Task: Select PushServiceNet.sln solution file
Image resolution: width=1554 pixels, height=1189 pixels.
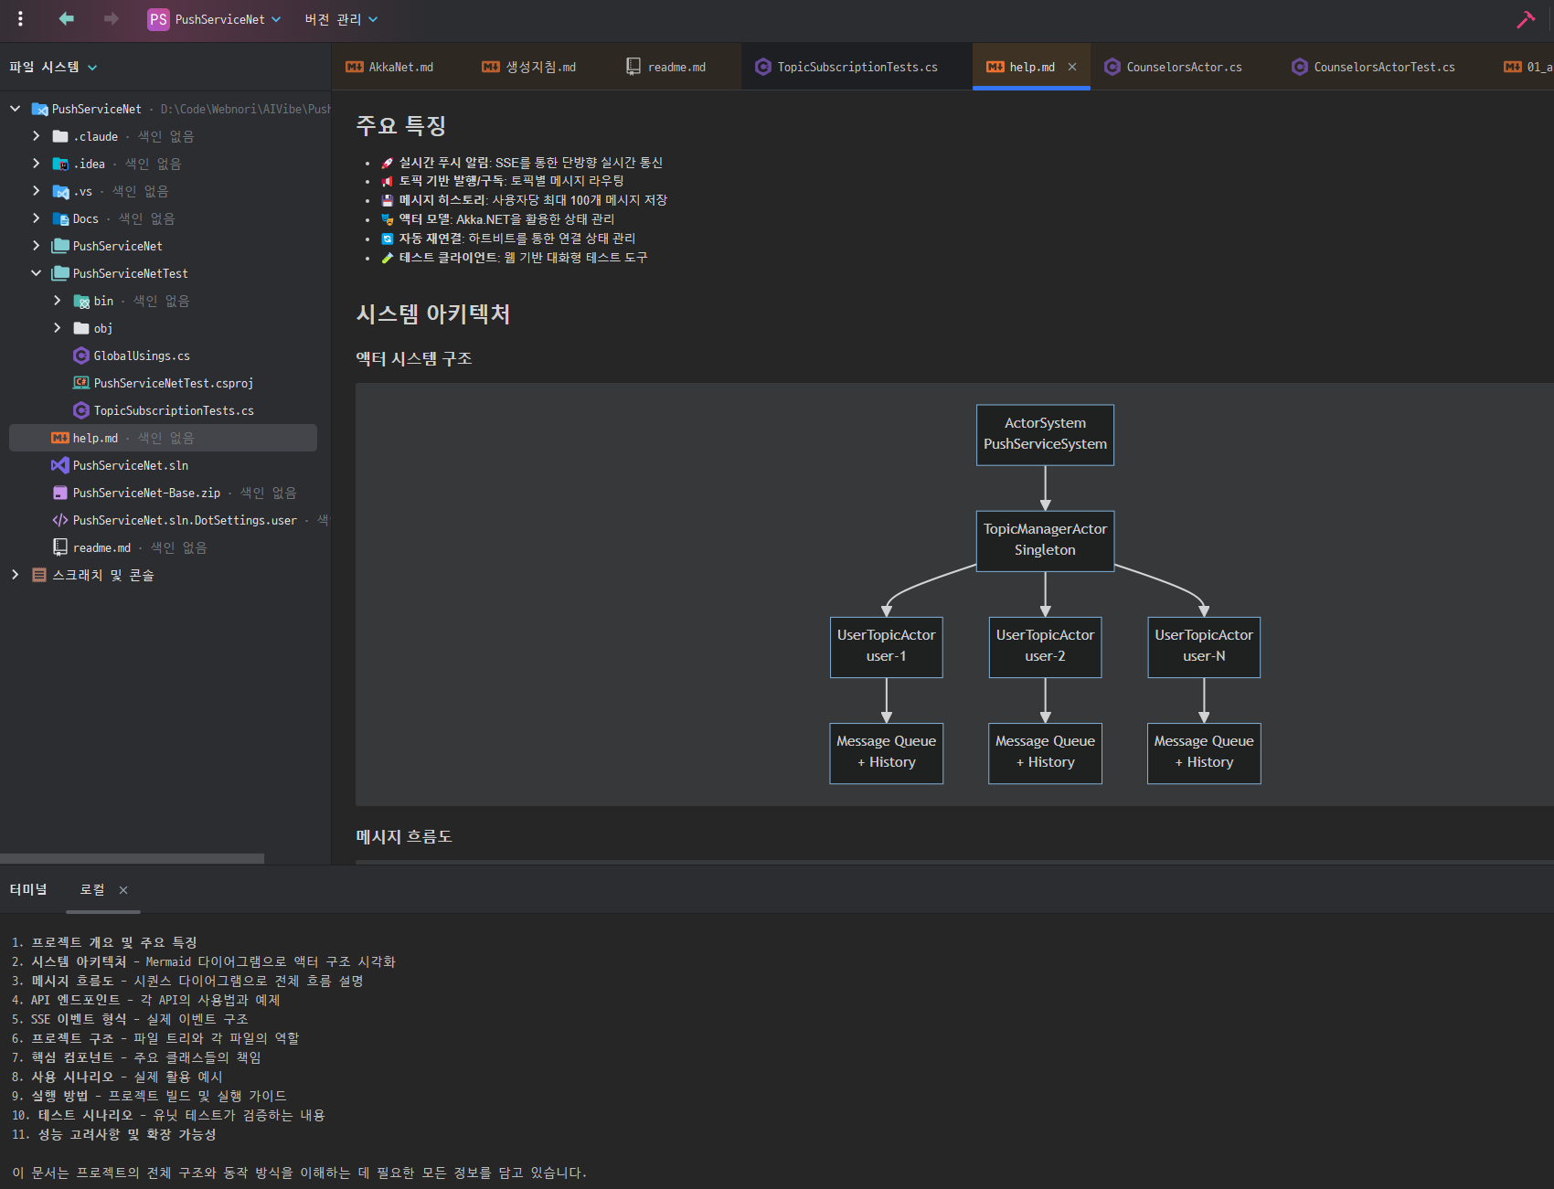Action: pyautogui.click(x=130, y=465)
